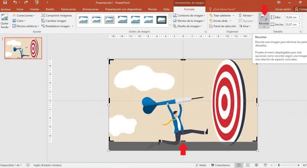
Task: Switch to Reading view icon
Action: click(x=257, y=165)
